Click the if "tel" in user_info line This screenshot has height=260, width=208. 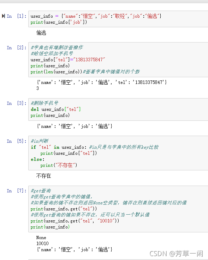[95, 147]
